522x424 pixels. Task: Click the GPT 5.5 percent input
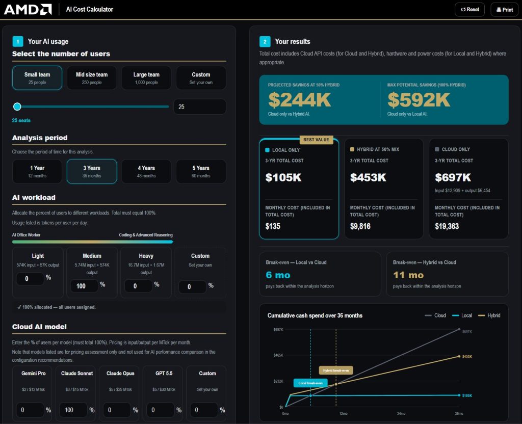point(161,410)
